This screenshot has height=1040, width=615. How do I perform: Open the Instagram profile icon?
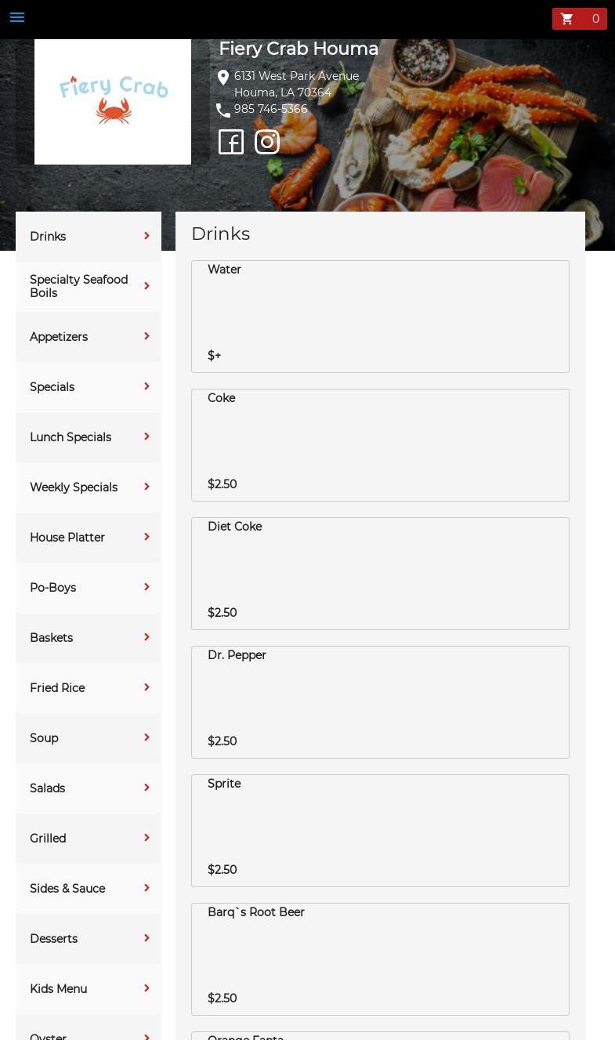tap(267, 142)
